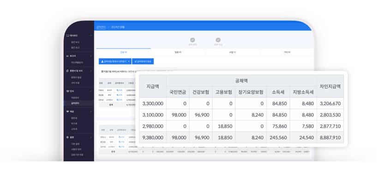Collapse the report section chevron in sidebar

click(x=91, y=56)
